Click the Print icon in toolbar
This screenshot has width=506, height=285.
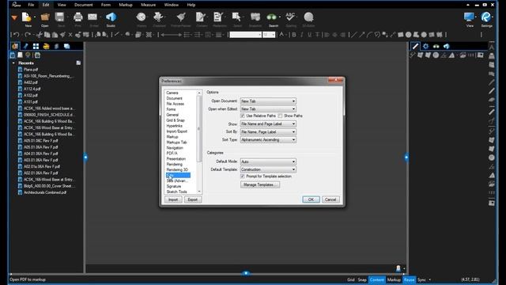point(77,17)
